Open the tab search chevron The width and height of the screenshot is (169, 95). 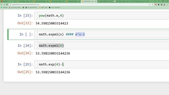pyautogui.click(x=155, y=1)
